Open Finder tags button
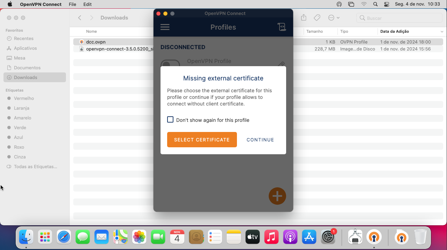 click(317, 18)
